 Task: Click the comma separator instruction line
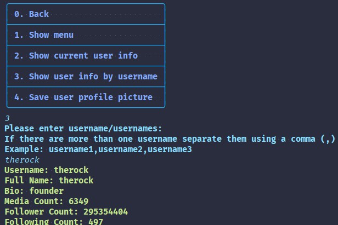pos(170,139)
